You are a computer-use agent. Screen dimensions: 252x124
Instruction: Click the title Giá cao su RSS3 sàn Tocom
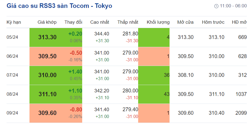pos(59,6)
